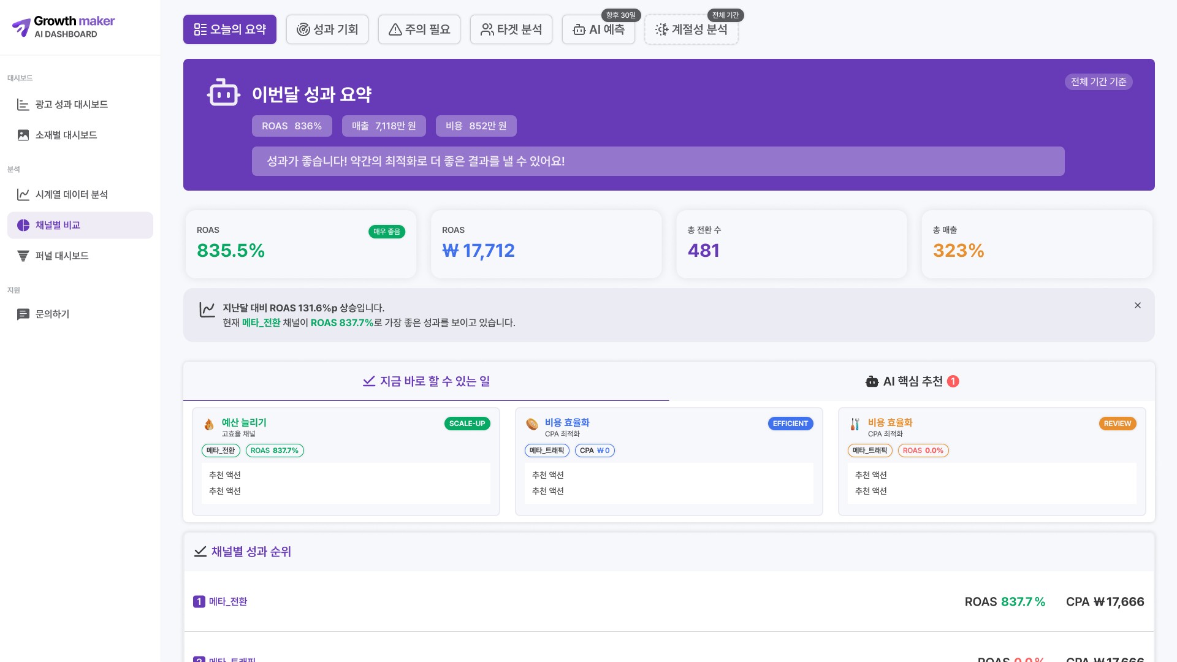This screenshot has width=1177, height=662.
Task: Select 메타_전환 in channel ranking
Action: point(227,602)
